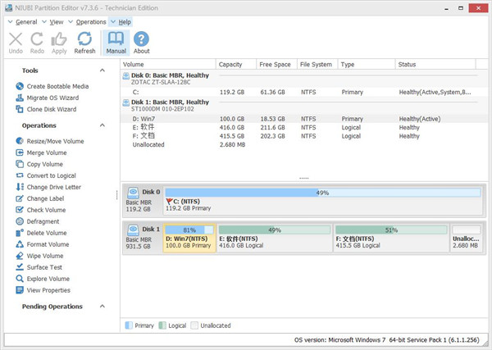Click the OS version status bar text

click(x=386, y=339)
